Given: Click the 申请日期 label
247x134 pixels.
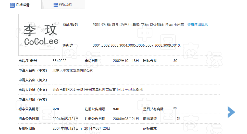Looking at the screenshot, I should [92, 61].
